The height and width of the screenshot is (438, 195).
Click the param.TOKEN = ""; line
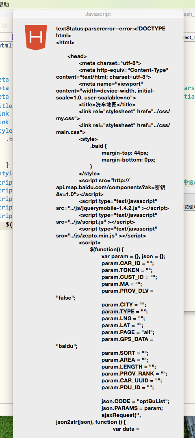click(x=127, y=270)
